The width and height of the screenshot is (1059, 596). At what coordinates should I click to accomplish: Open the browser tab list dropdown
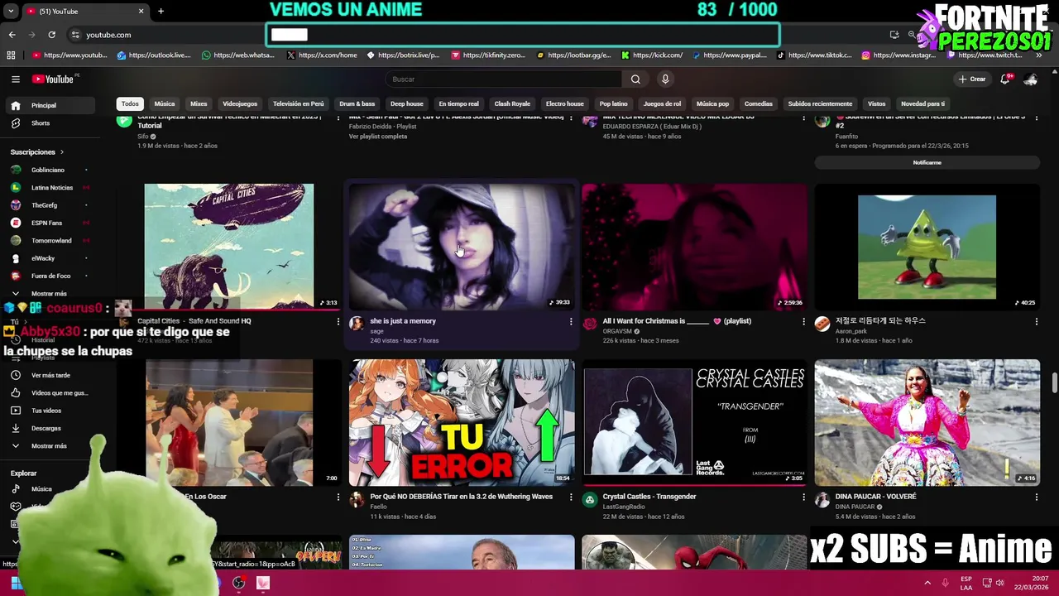coord(11,11)
